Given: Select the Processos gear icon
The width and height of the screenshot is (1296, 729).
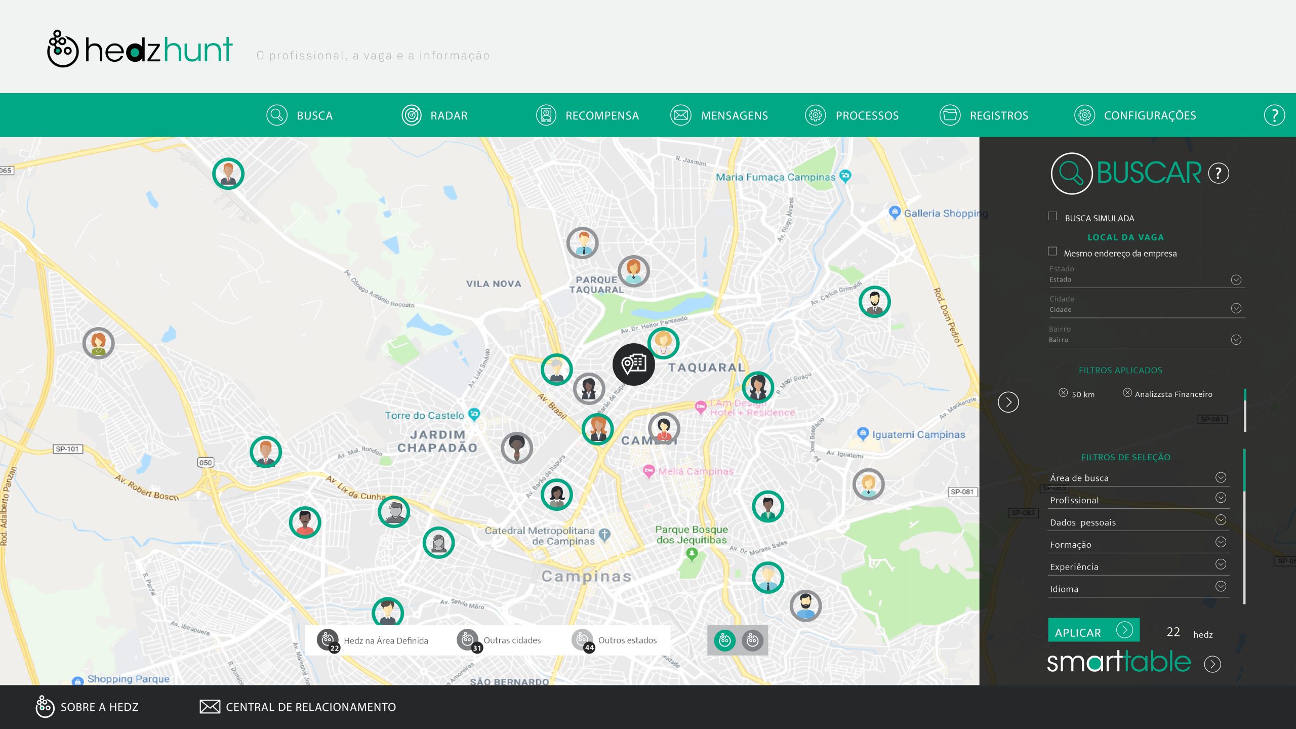Looking at the screenshot, I should coord(816,115).
